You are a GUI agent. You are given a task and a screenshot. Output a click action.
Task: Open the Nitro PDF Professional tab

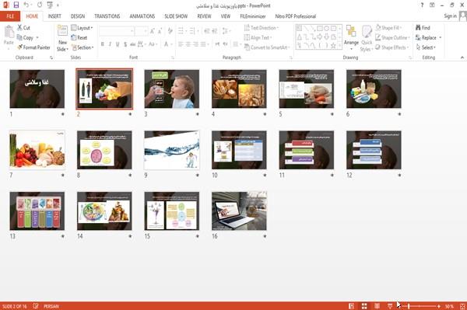point(296,16)
